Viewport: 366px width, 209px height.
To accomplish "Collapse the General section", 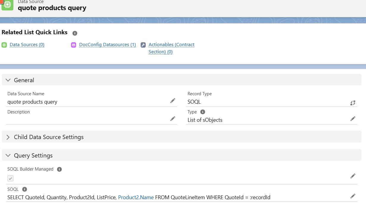I will click(x=8, y=80).
